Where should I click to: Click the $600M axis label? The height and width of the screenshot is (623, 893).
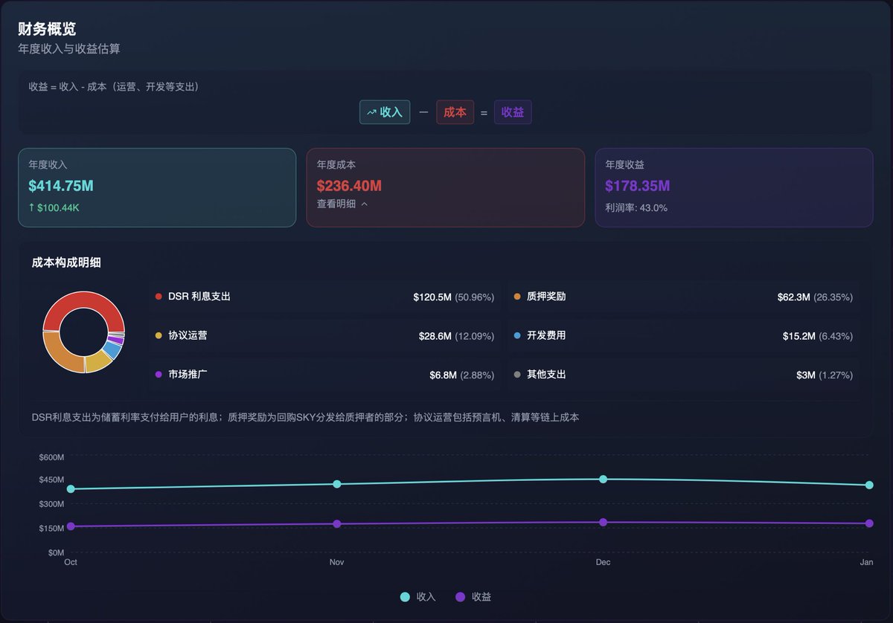pos(51,456)
